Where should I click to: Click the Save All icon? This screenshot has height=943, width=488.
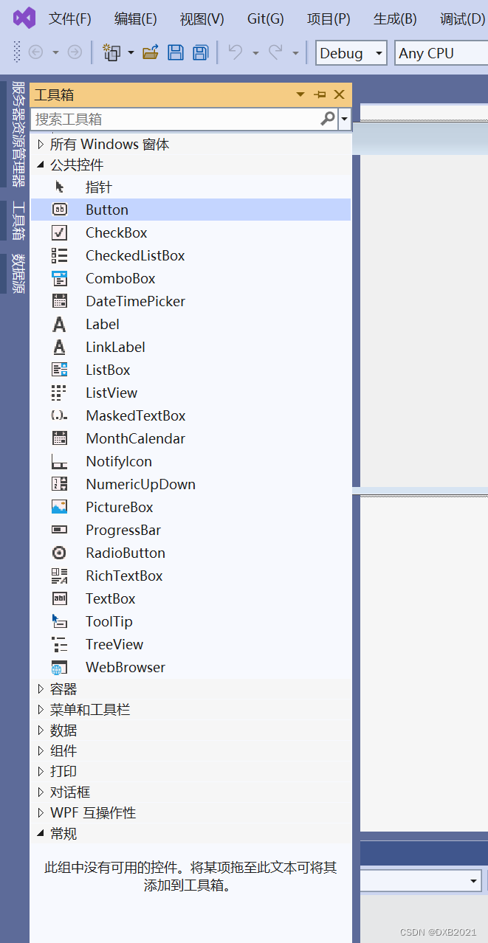pyautogui.click(x=200, y=52)
